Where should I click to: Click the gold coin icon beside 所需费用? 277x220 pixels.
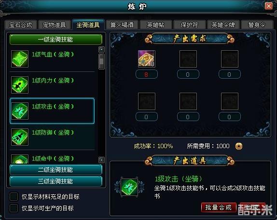tap(239, 146)
